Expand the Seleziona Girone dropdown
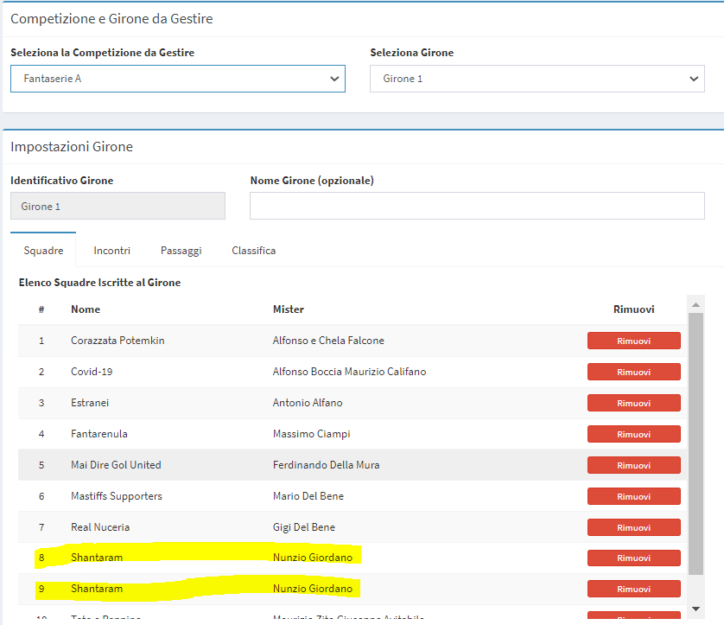Screen dimensions: 724x625 pos(537,79)
